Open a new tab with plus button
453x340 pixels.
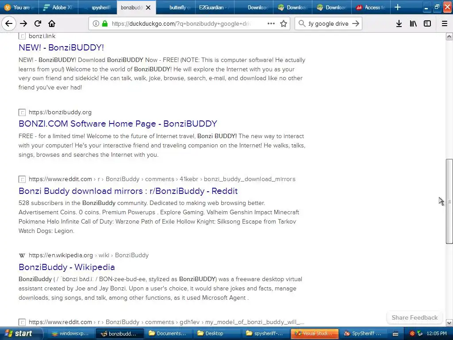398,7
